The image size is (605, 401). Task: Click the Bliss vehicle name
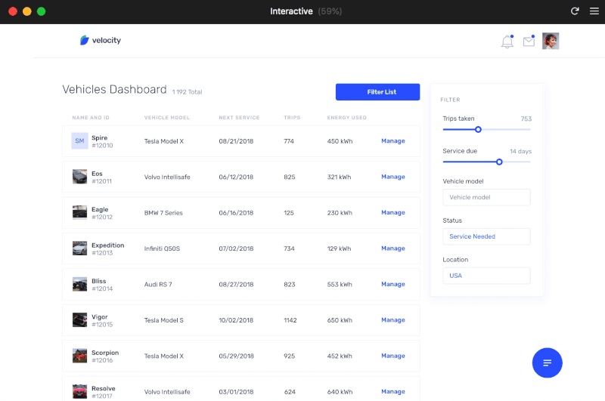tap(99, 281)
